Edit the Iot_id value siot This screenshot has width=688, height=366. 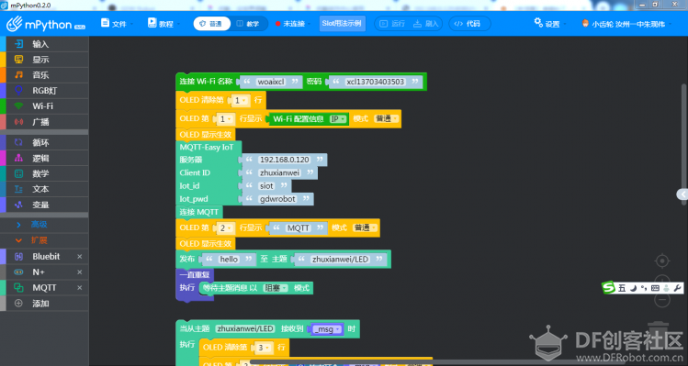[x=266, y=186]
